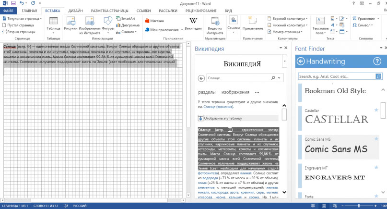
Task: Open Font Finder help question mark
Action: (x=377, y=61)
